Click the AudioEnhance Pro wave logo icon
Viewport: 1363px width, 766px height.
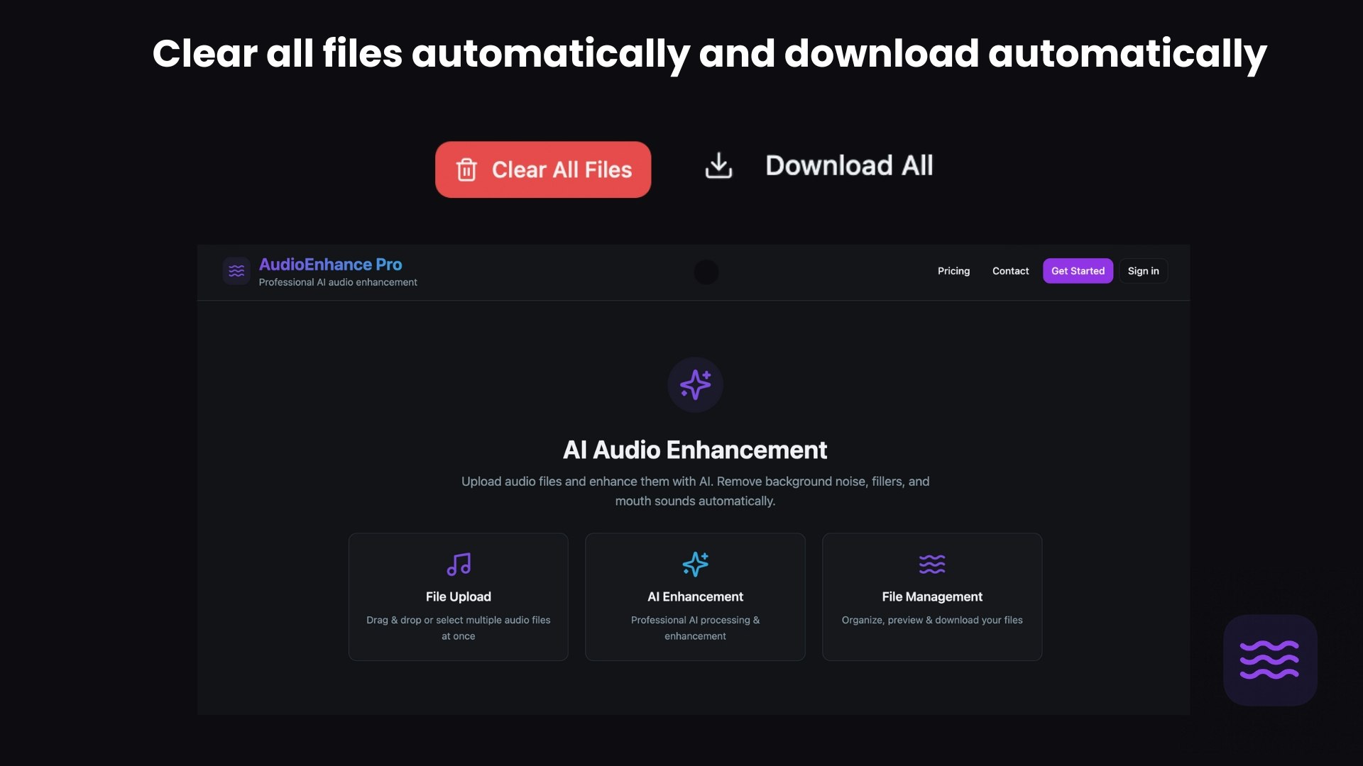pos(236,271)
